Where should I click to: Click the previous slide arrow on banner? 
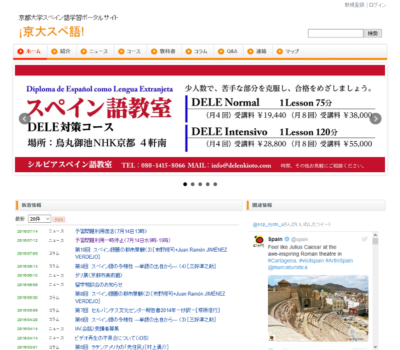(x=25, y=119)
